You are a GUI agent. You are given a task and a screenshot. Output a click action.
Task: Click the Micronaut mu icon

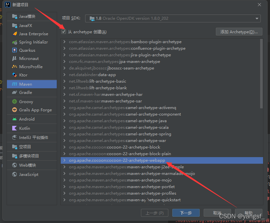point(15,59)
